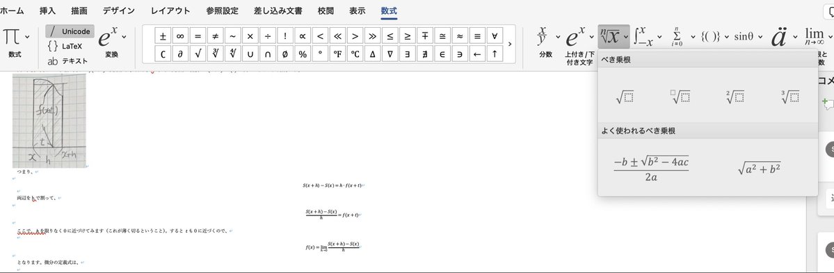Open the 変換 convert dropdown arrow
The image size is (834, 273).
[x=124, y=37]
